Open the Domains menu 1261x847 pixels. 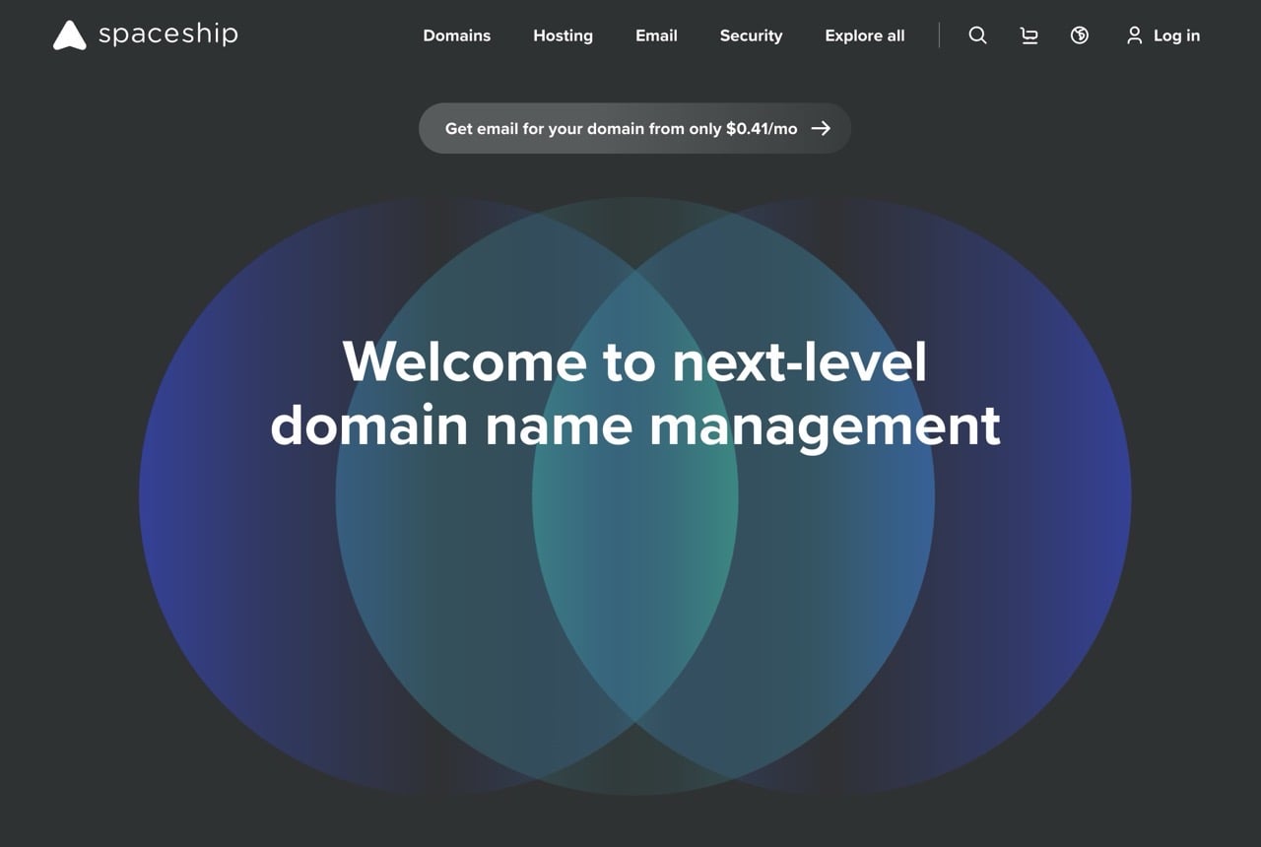pos(457,35)
